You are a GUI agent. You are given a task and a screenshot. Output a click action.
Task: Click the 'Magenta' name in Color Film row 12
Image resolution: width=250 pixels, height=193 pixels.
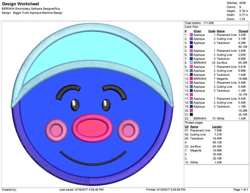tap(222, 79)
